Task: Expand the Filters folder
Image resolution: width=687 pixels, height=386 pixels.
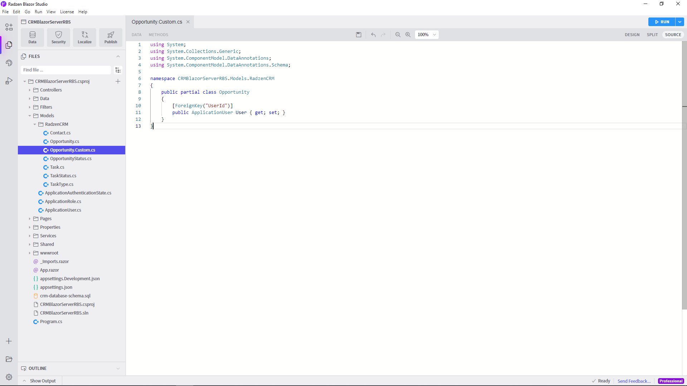Action: coord(30,107)
